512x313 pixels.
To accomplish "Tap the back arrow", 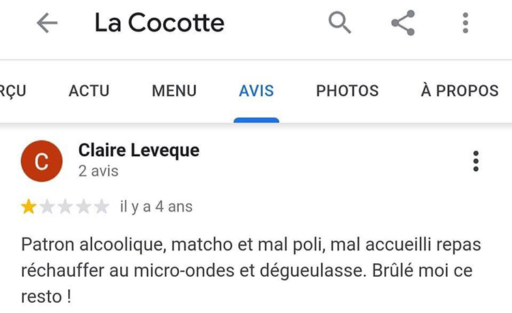I will pos(47,23).
